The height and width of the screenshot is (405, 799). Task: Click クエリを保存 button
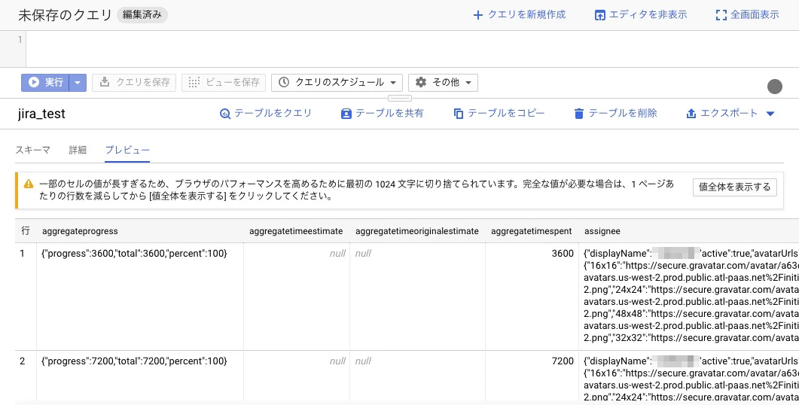pyautogui.click(x=134, y=83)
